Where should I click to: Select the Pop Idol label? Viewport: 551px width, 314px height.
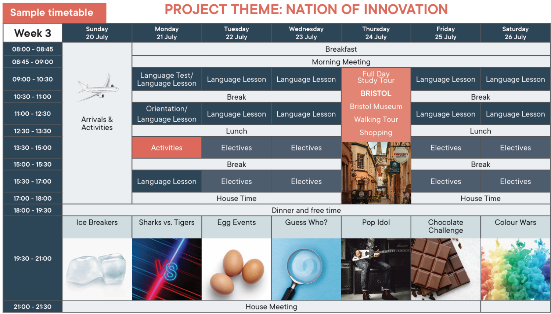(376, 222)
